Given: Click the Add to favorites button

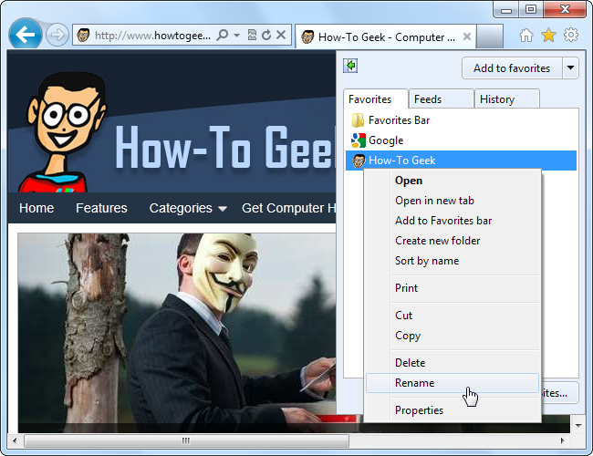Looking at the screenshot, I should [x=512, y=68].
